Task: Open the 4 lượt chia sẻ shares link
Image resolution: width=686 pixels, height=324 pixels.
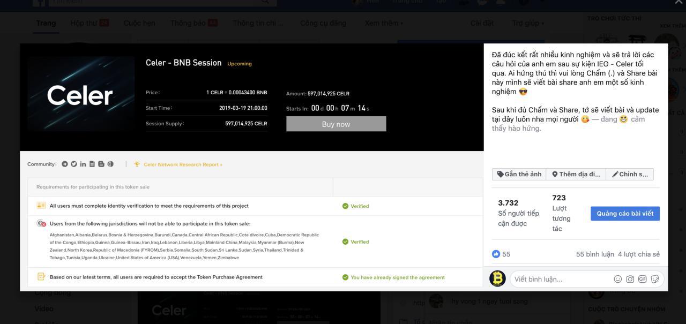Action: pyautogui.click(x=639, y=254)
